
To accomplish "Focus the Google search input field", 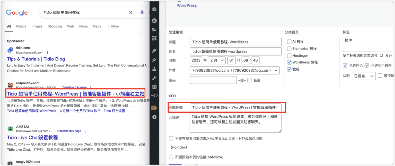I will click(x=84, y=12).
